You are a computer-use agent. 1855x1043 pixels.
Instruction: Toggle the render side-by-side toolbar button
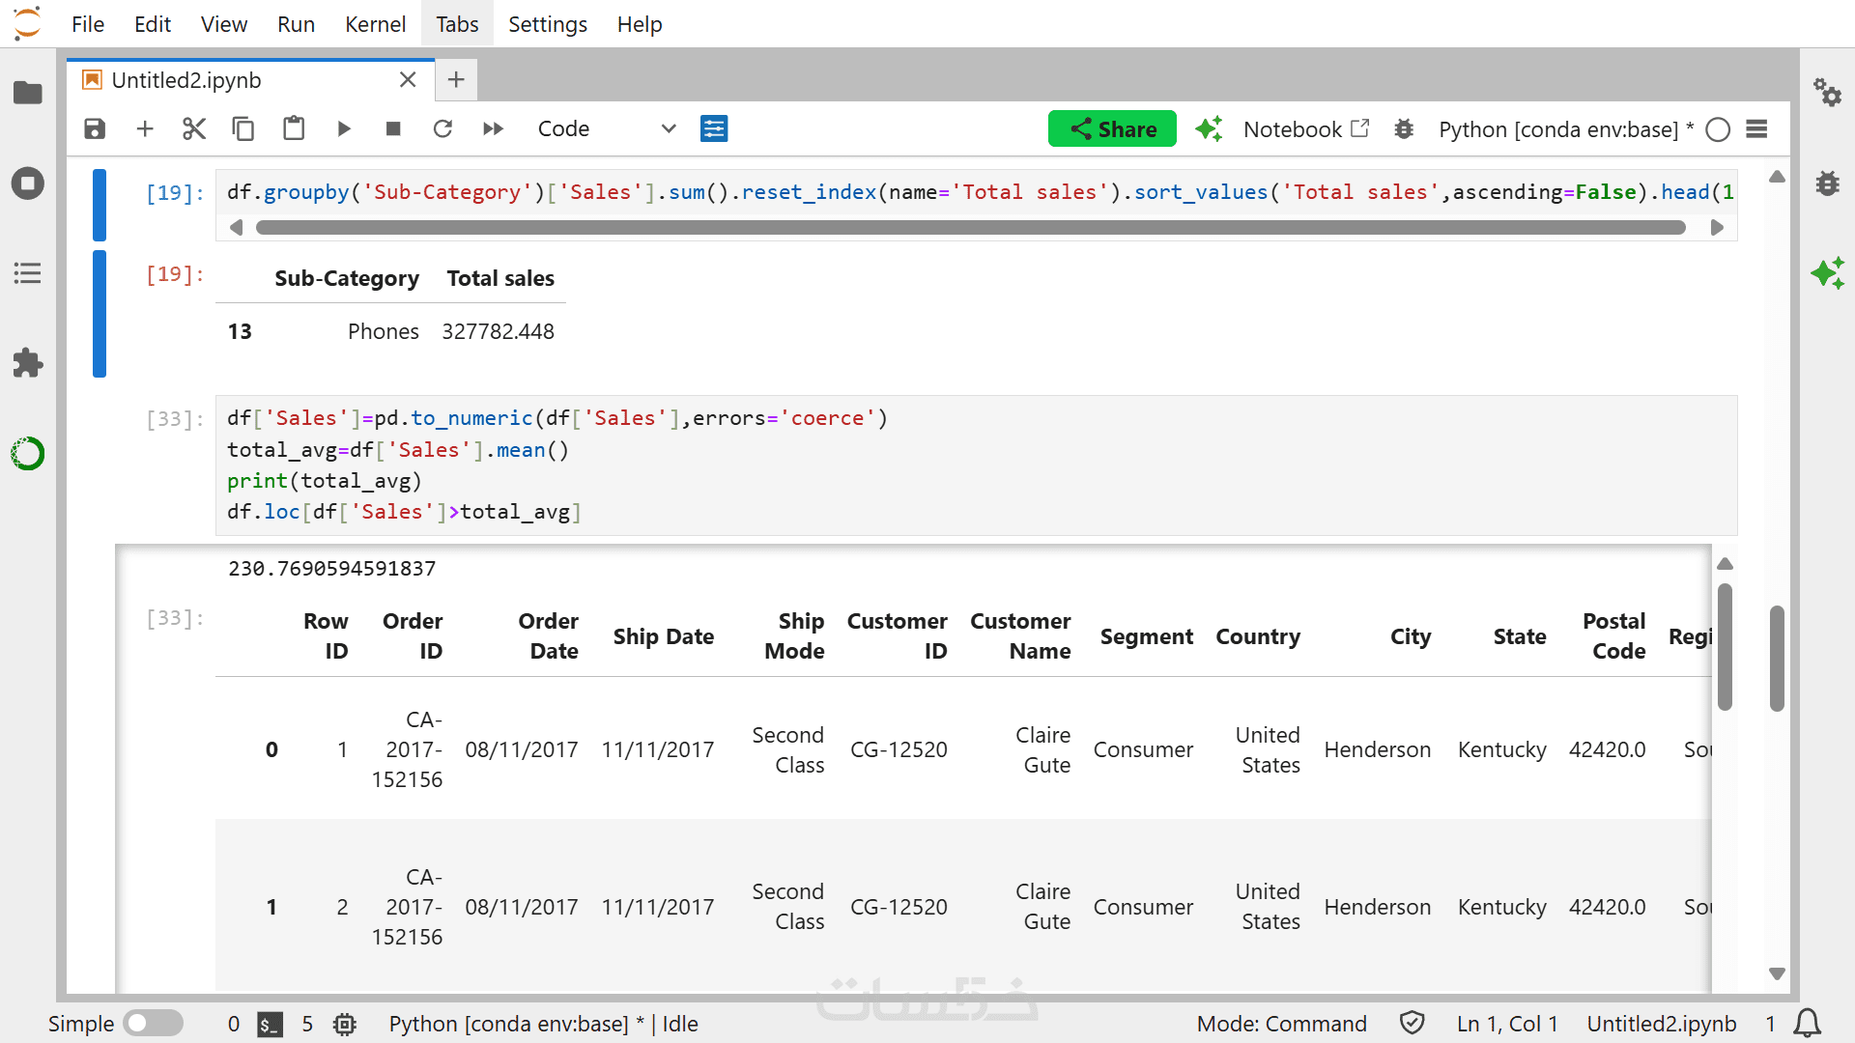tap(714, 128)
